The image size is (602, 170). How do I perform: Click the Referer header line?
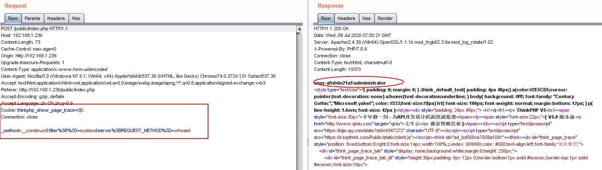pyautogui.click(x=48, y=90)
